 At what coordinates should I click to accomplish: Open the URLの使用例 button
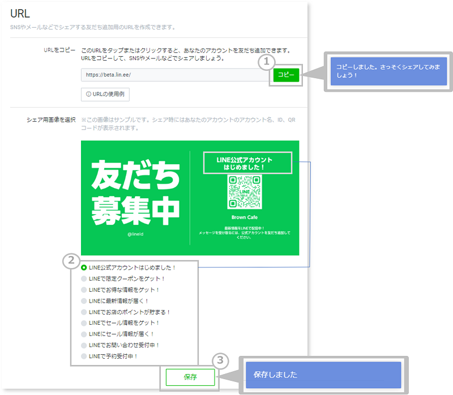(105, 94)
